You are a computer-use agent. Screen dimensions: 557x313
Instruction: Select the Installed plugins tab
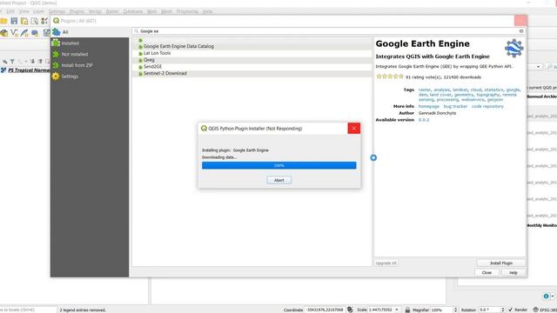(90, 43)
